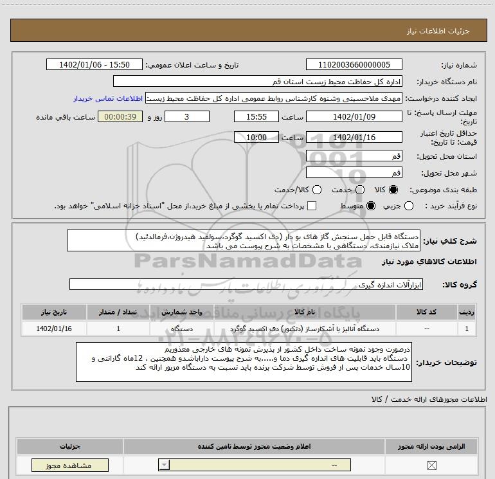Click the announcement date field 1402/01/06 - 15:50

[94, 64]
